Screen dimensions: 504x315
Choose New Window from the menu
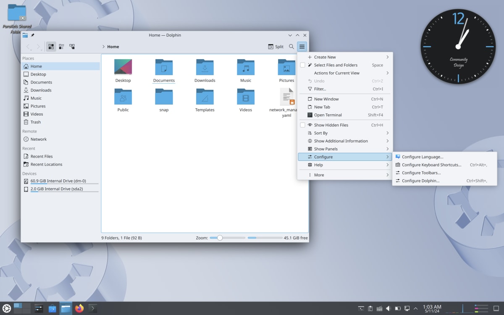coord(345,99)
